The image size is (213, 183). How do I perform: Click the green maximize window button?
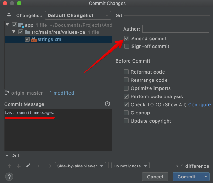(x=19, y=3)
